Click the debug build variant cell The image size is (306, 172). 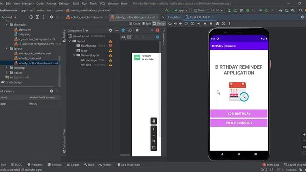coord(44,104)
